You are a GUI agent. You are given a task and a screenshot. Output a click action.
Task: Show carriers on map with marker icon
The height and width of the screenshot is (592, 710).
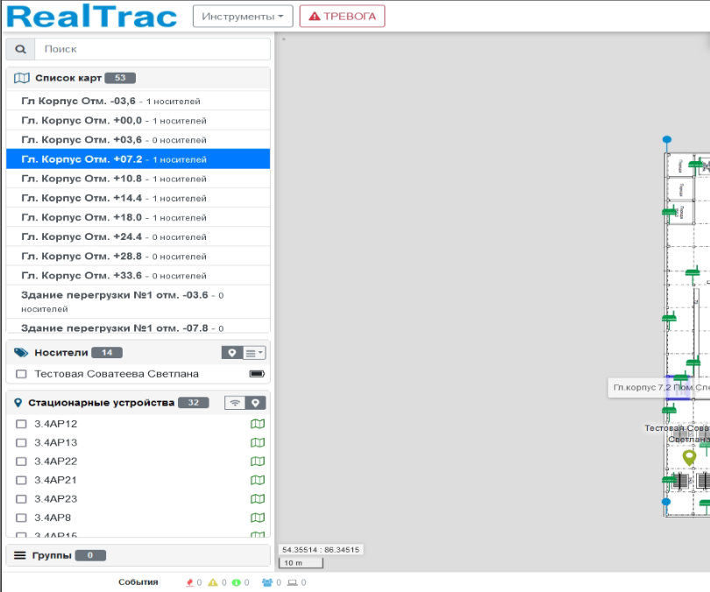coord(231,353)
